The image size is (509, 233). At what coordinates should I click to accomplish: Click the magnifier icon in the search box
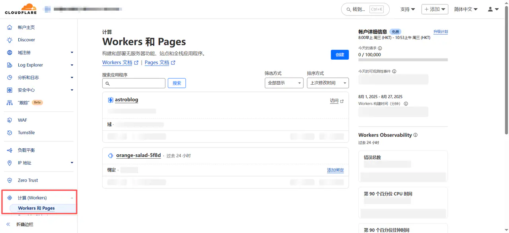108,83
